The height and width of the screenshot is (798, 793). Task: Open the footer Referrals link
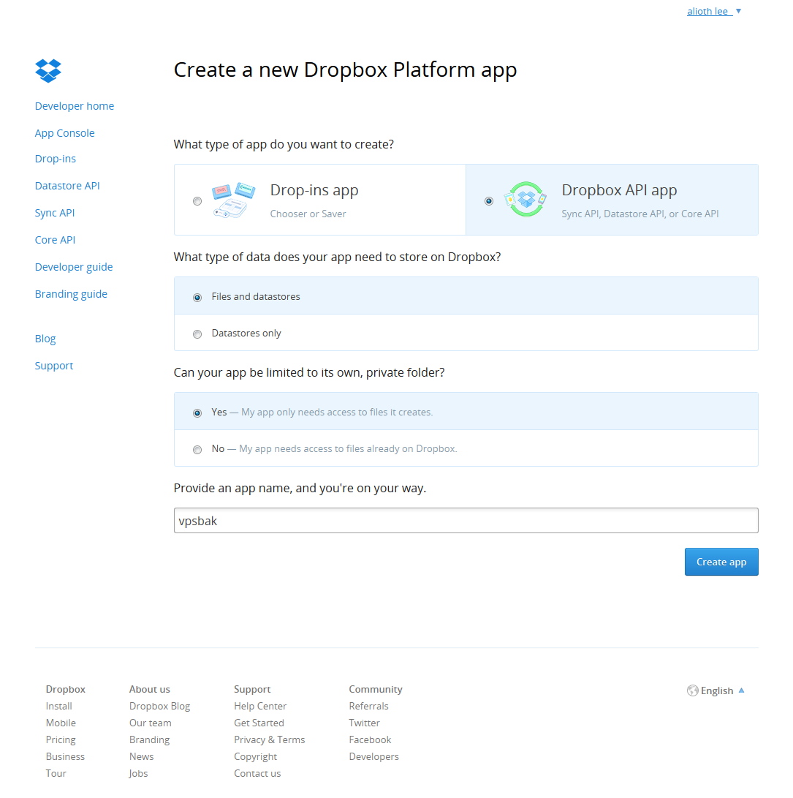click(x=368, y=706)
